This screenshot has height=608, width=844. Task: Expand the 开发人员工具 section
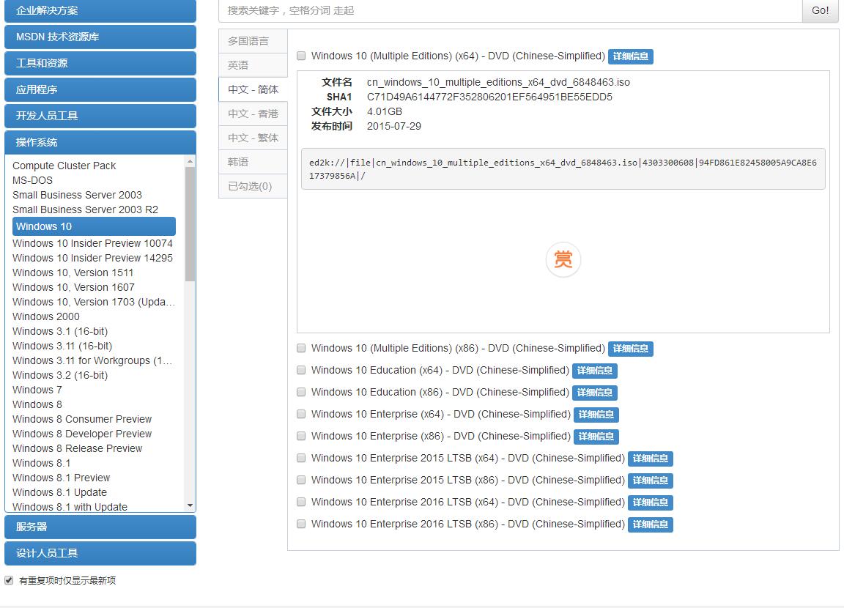(x=100, y=116)
